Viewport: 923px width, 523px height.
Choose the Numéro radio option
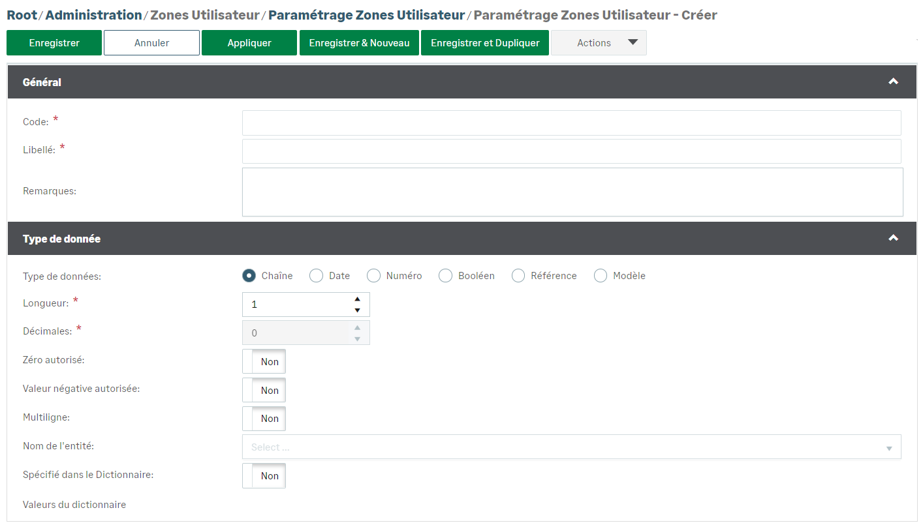373,276
